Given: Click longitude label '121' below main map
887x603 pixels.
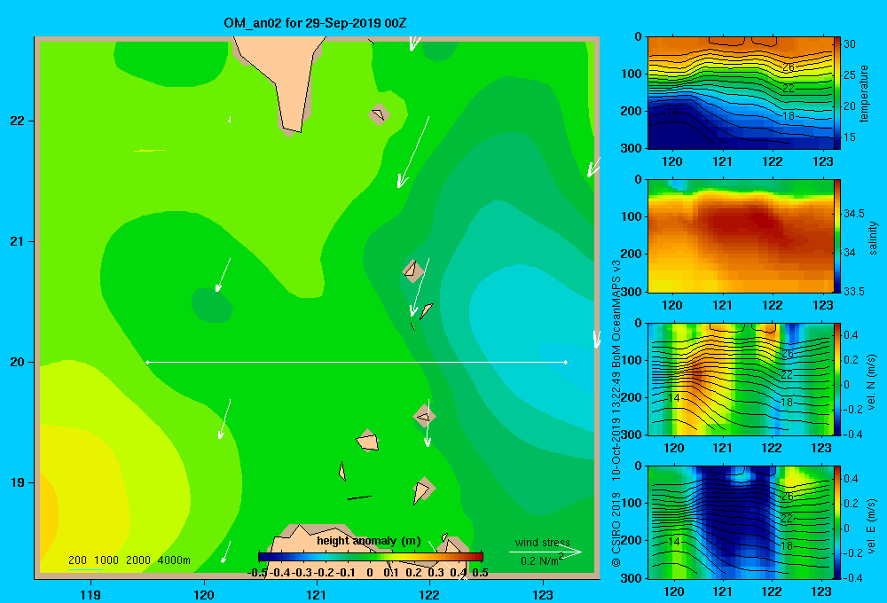Looking at the screenshot, I should 317,594.
